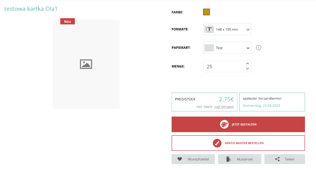The height and width of the screenshot is (175, 316).
Task: Open the zzgl.Versand shipping link
Action: coord(224,107)
